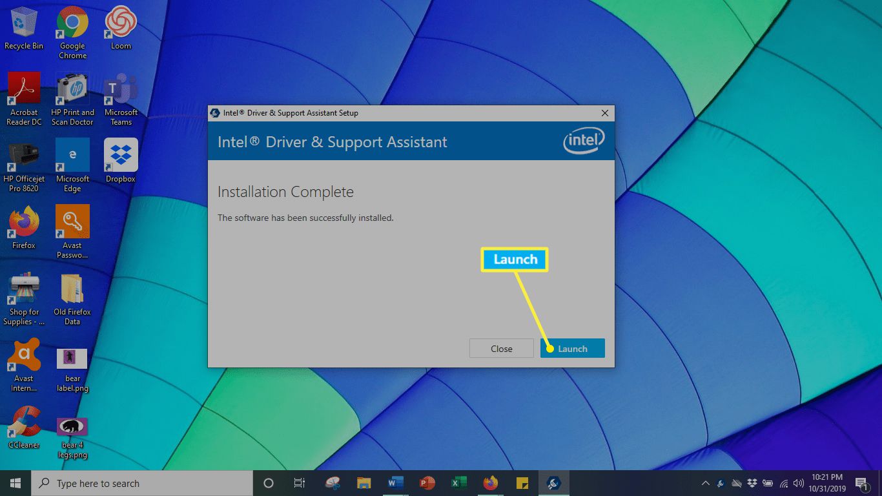Select the CCleaner desktop shortcut
Viewport: 882px width, 496px height.
[24, 427]
